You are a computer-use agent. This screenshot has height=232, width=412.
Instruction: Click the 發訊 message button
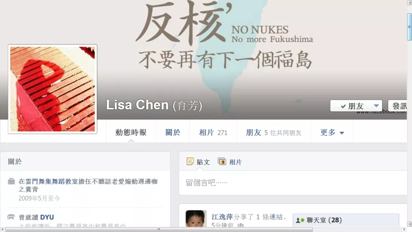pyautogui.click(x=398, y=106)
